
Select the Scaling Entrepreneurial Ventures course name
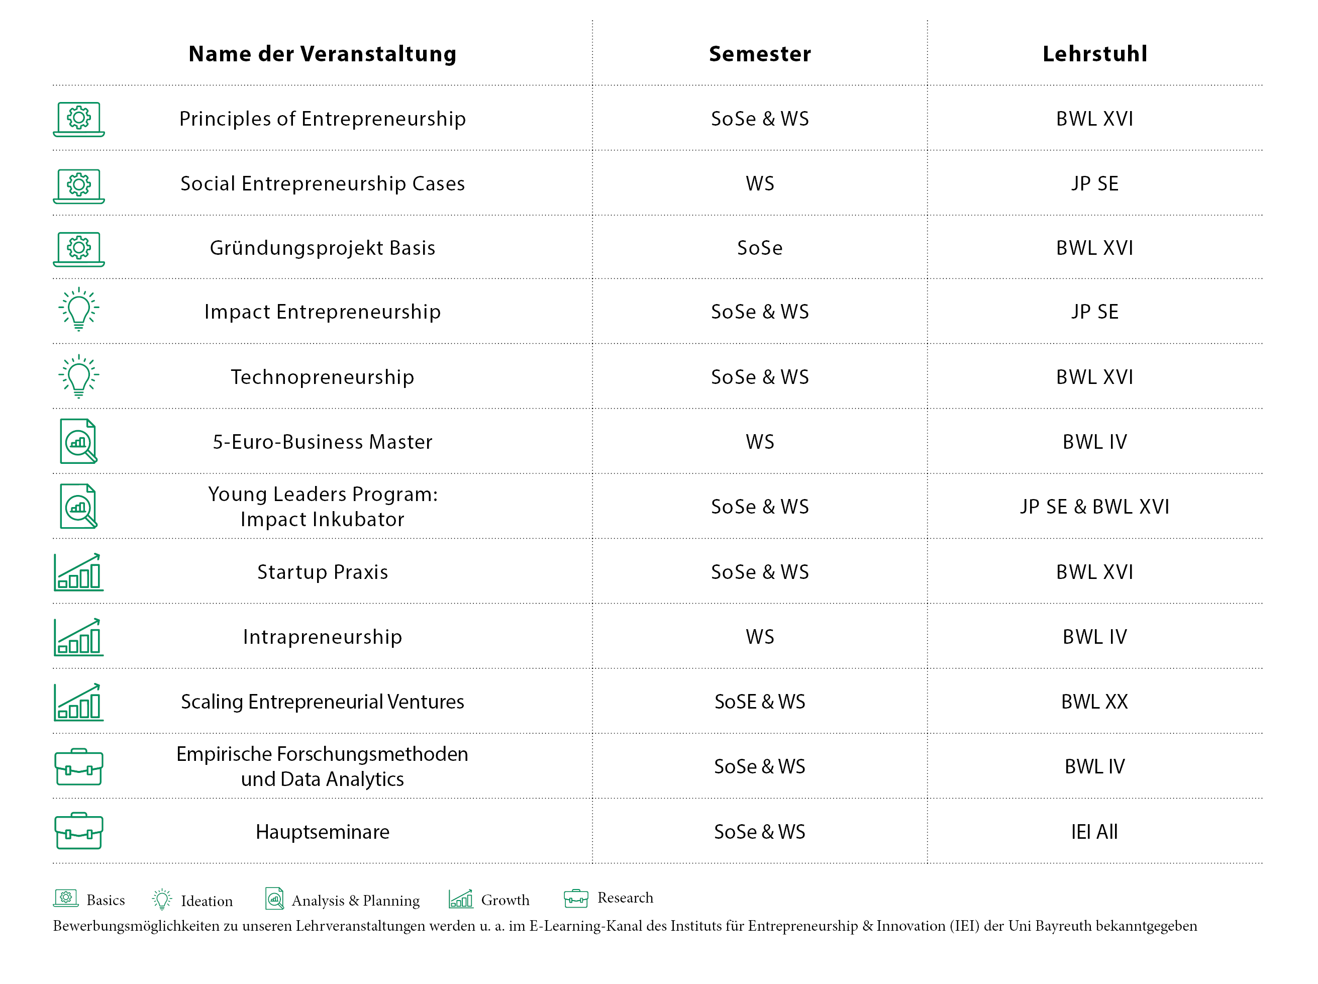[x=322, y=702]
